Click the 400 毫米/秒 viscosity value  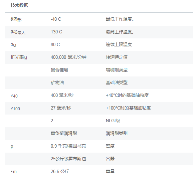point(62,95)
